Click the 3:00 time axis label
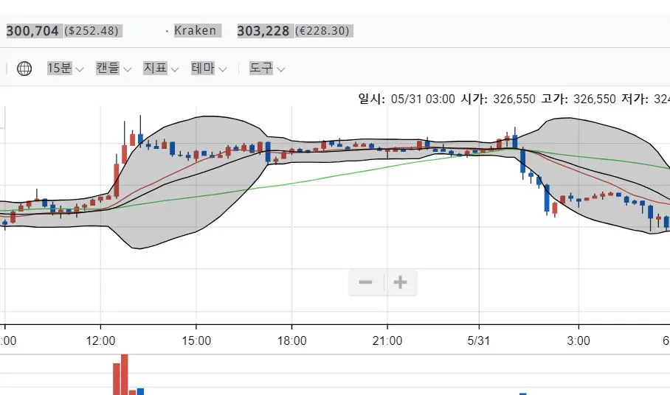 (579, 340)
